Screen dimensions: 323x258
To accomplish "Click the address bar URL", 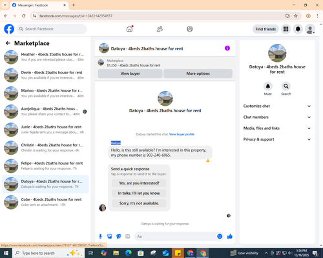I will pyautogui.click(x=76, y=16).
